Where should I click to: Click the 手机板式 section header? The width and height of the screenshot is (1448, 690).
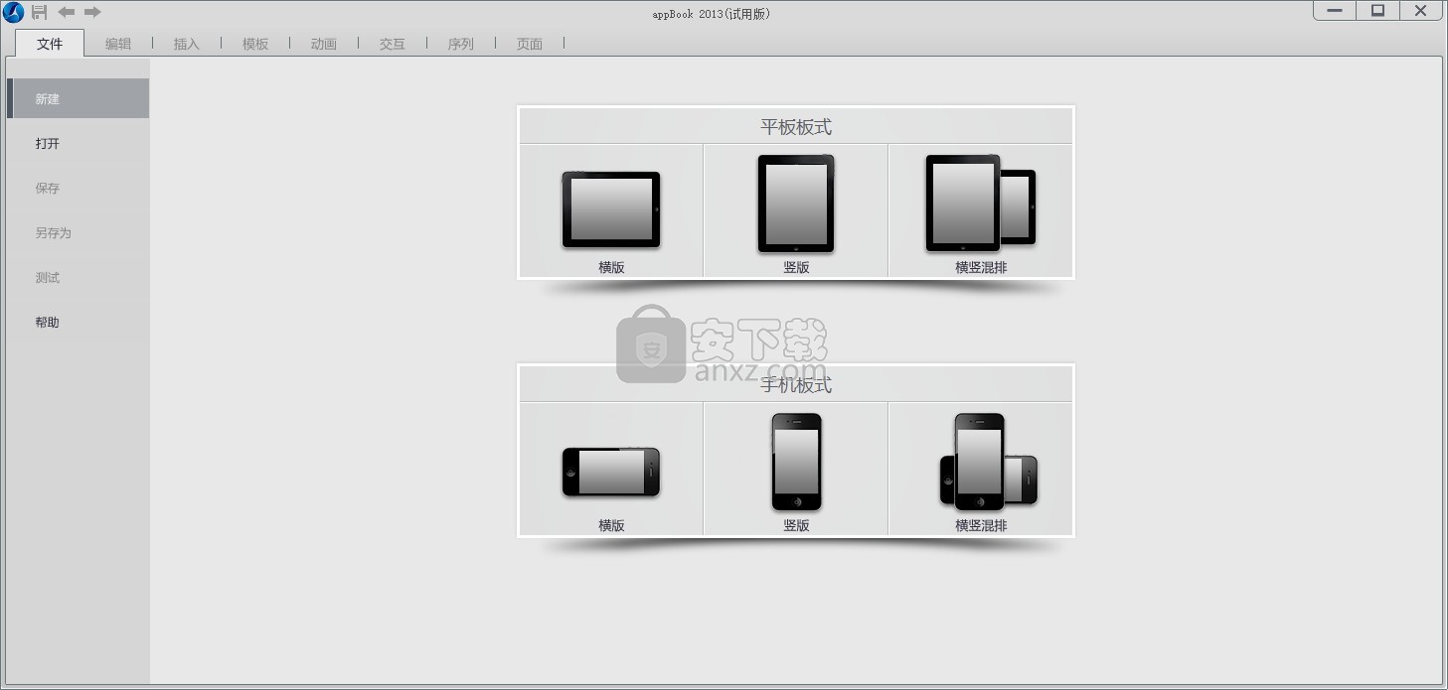[796, 384]
